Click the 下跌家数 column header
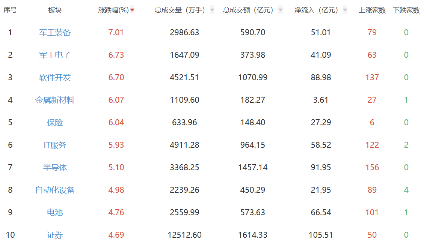421x243 pixels. click(406, 10)
